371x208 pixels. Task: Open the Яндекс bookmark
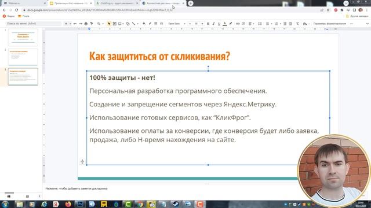tap(9, 16)
